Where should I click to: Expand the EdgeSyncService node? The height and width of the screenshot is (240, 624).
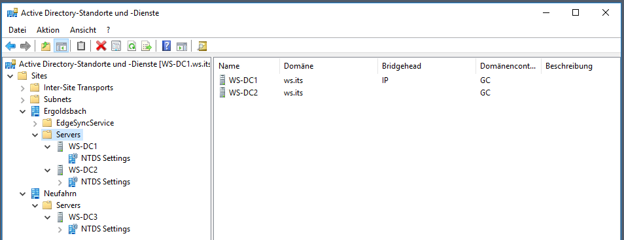[x=35, y=123]
